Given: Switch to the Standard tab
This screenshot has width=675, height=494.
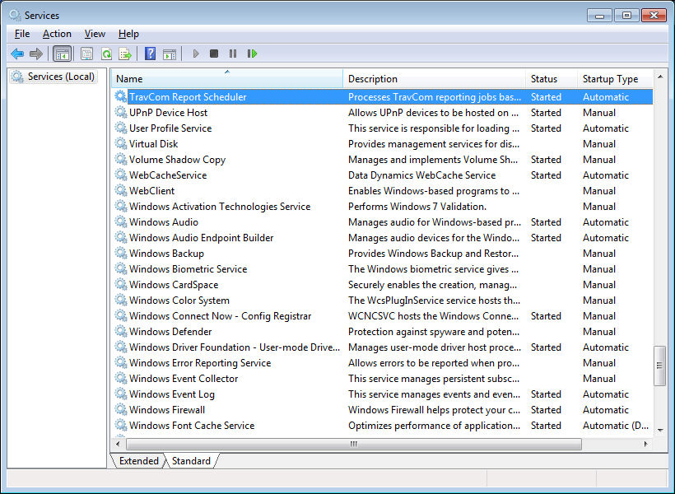Looking at the screenshot, I should 191,461.
